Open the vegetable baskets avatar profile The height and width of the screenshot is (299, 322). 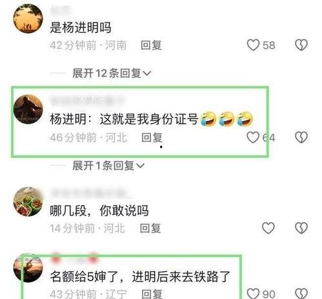[x=28, y=202]
